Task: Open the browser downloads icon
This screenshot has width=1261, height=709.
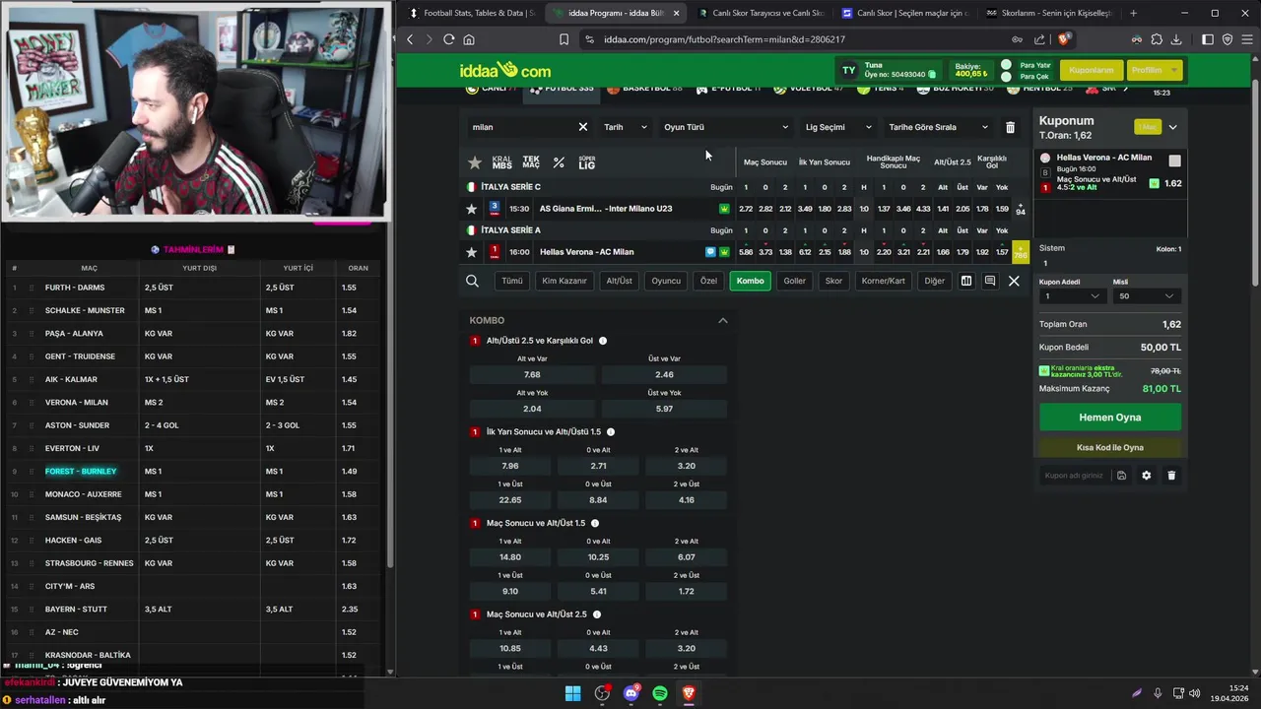Action: click(x=1176, y=39)
